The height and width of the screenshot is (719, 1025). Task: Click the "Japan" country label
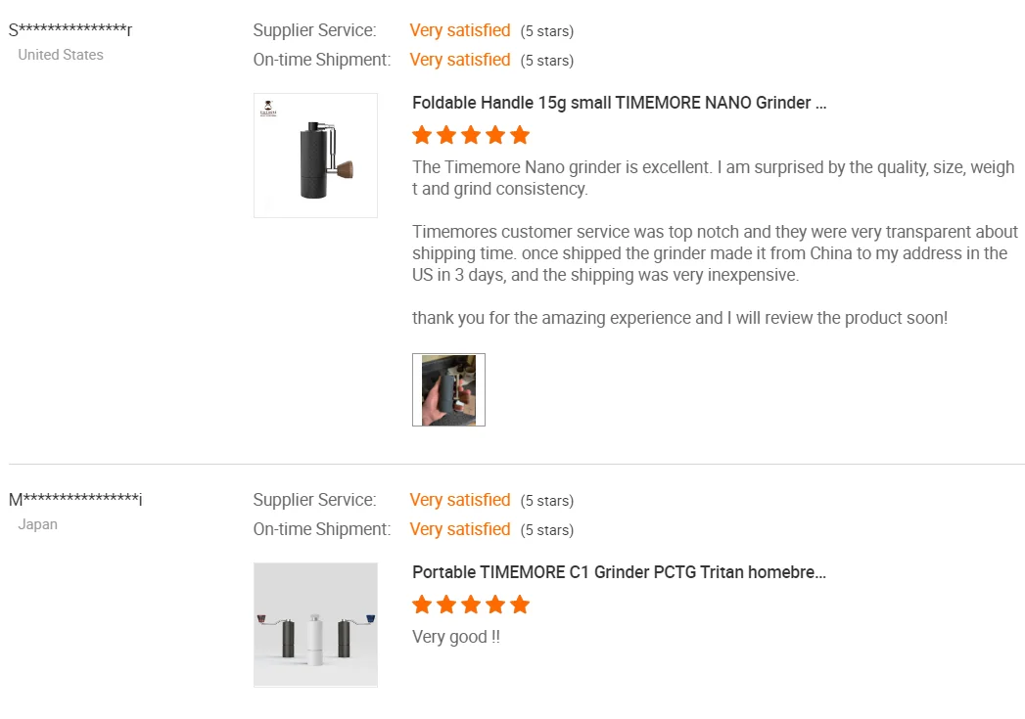click(38, 524)
